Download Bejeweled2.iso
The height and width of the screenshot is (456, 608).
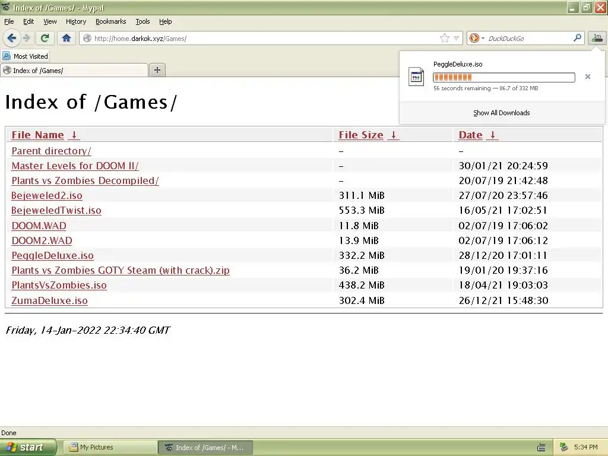[x=46, y=195]
